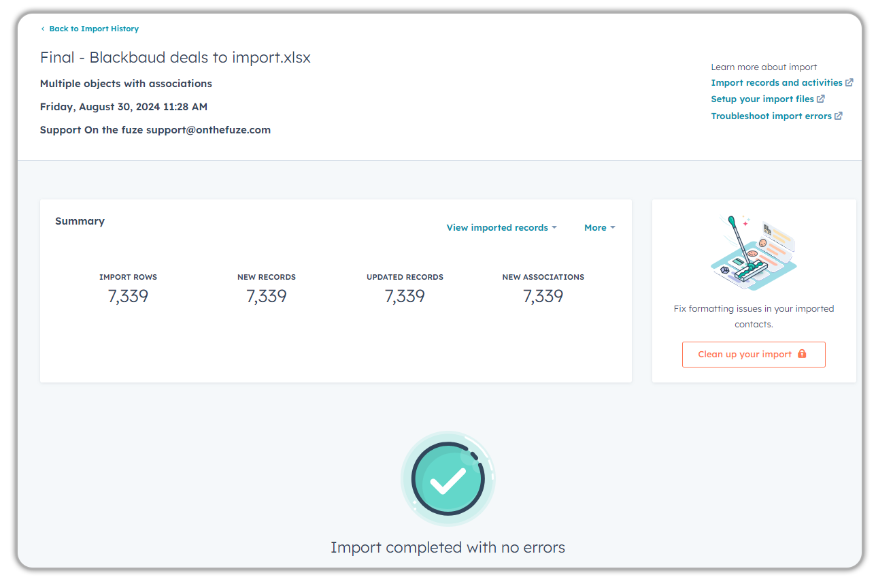Click external-link icon beside Troubleshoot import errors

click(839, 116)
